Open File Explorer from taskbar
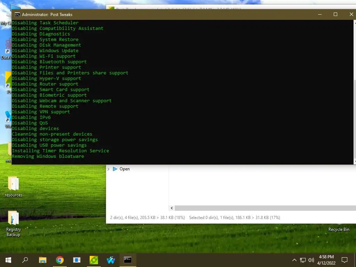This screenshot has width=356, height=267. [x=43, y=260]
